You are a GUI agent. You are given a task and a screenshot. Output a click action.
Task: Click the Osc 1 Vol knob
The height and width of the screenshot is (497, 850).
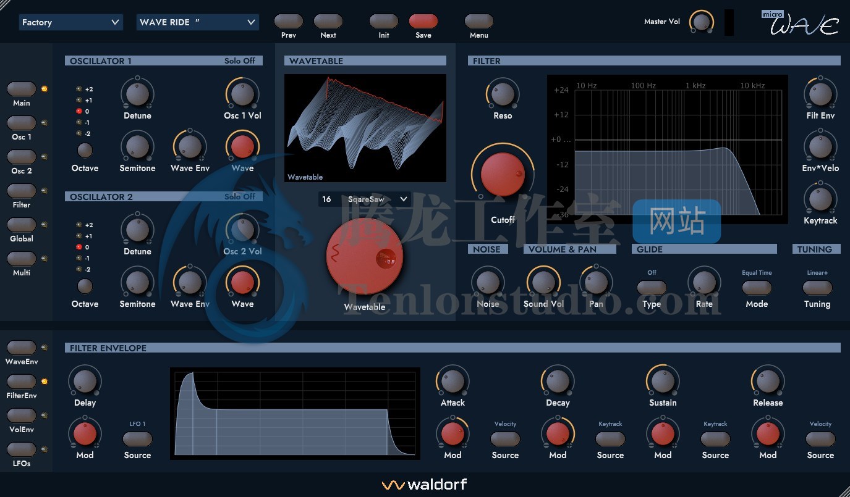point(242,94)
